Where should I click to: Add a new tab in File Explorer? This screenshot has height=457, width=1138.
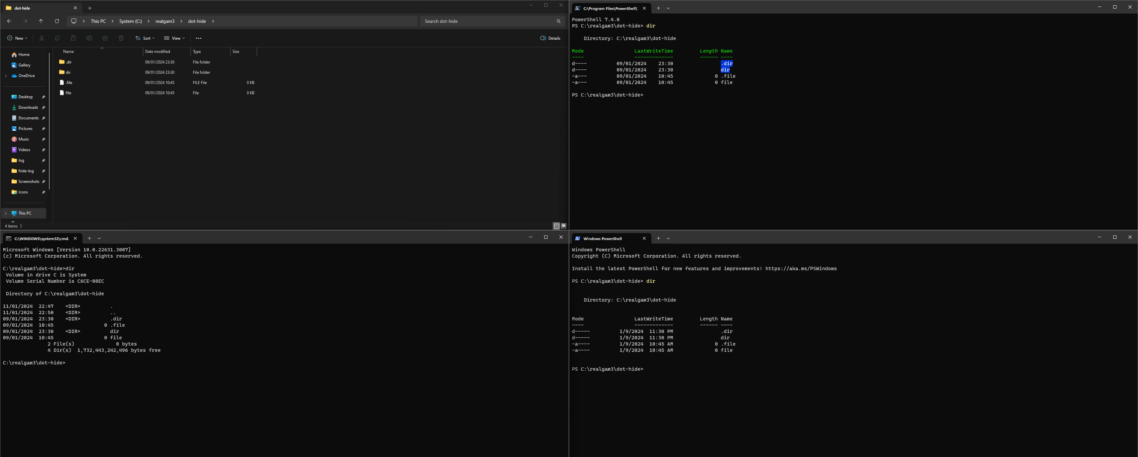[x=90, y=8]
